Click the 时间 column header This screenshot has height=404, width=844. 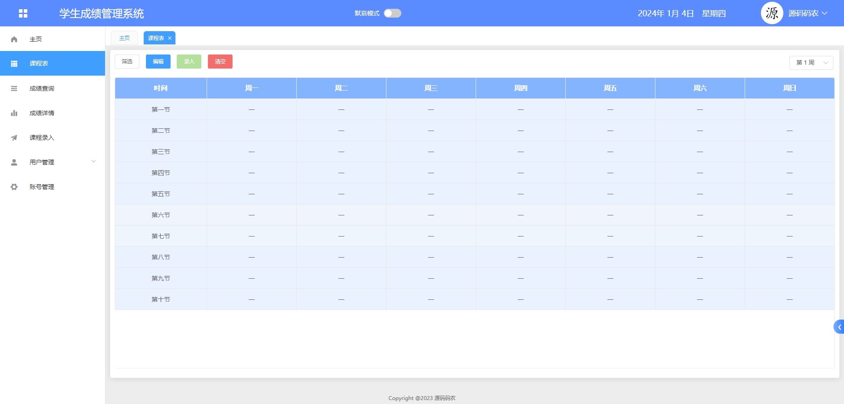161,88
